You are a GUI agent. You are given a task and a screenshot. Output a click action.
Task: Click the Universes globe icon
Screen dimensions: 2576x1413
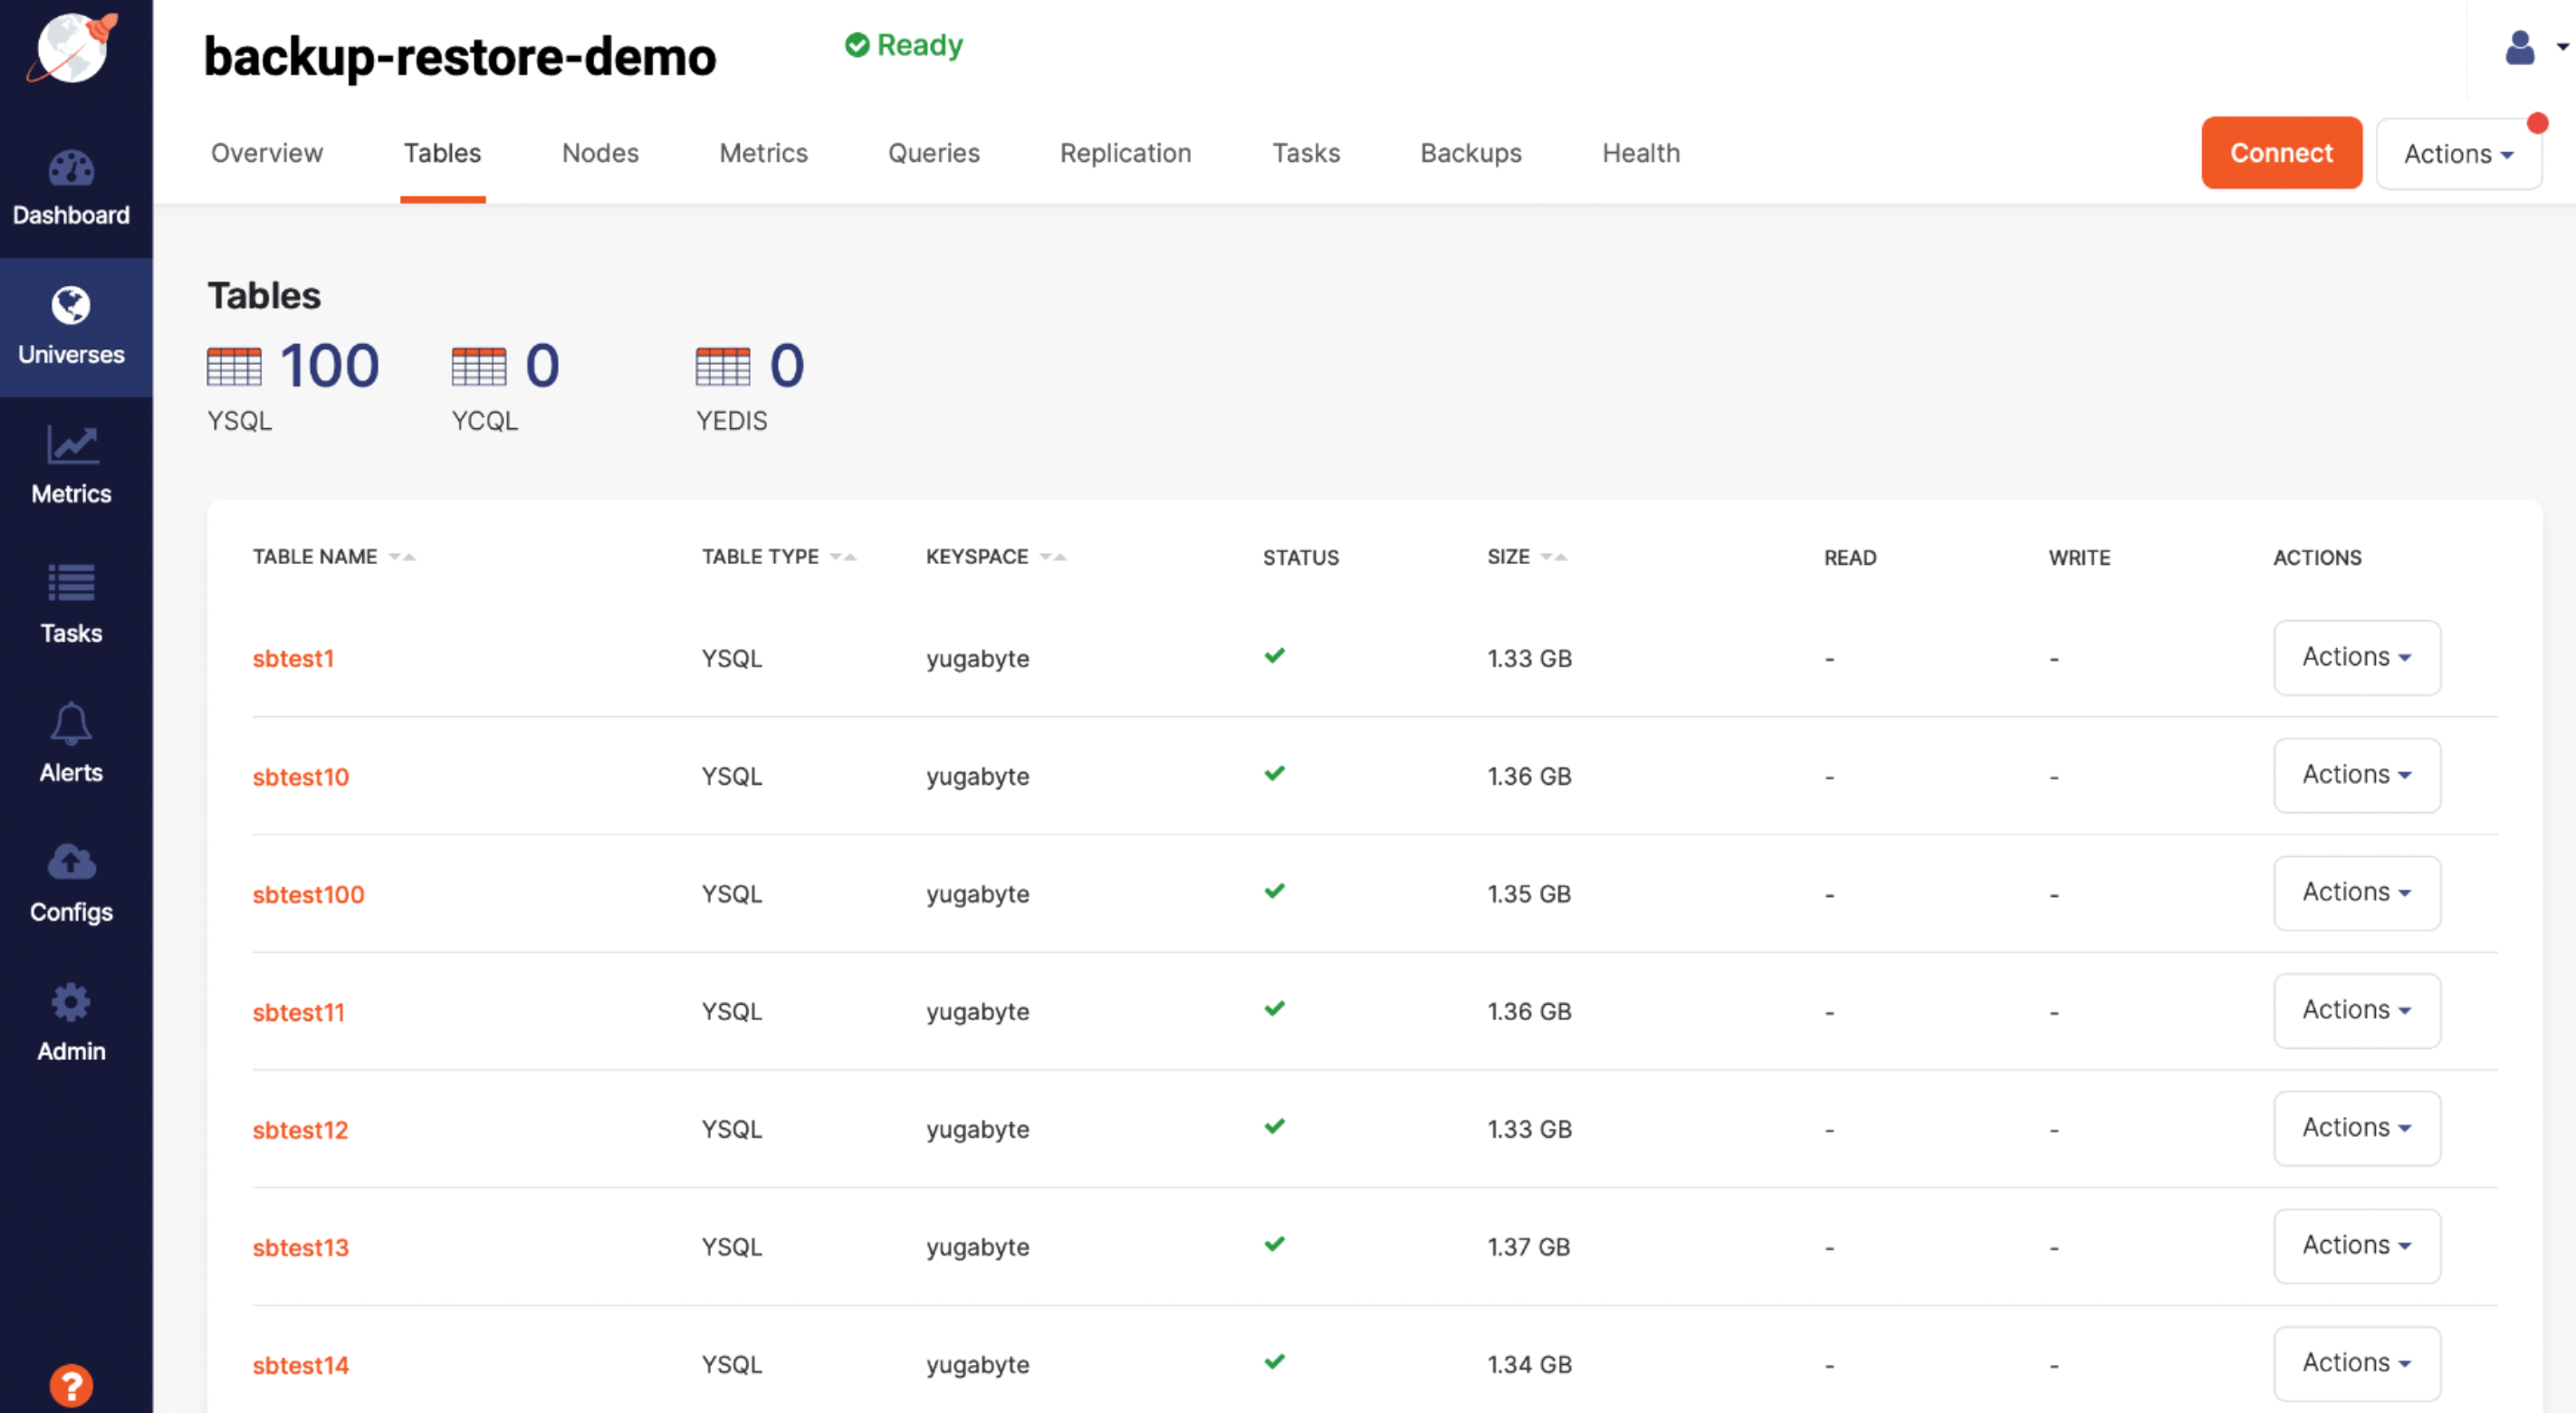click(x=71, y=306)
